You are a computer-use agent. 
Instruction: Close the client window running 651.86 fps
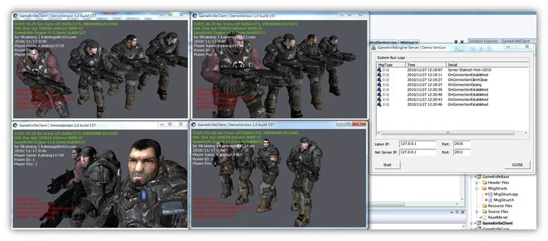[x=359, y=124]
